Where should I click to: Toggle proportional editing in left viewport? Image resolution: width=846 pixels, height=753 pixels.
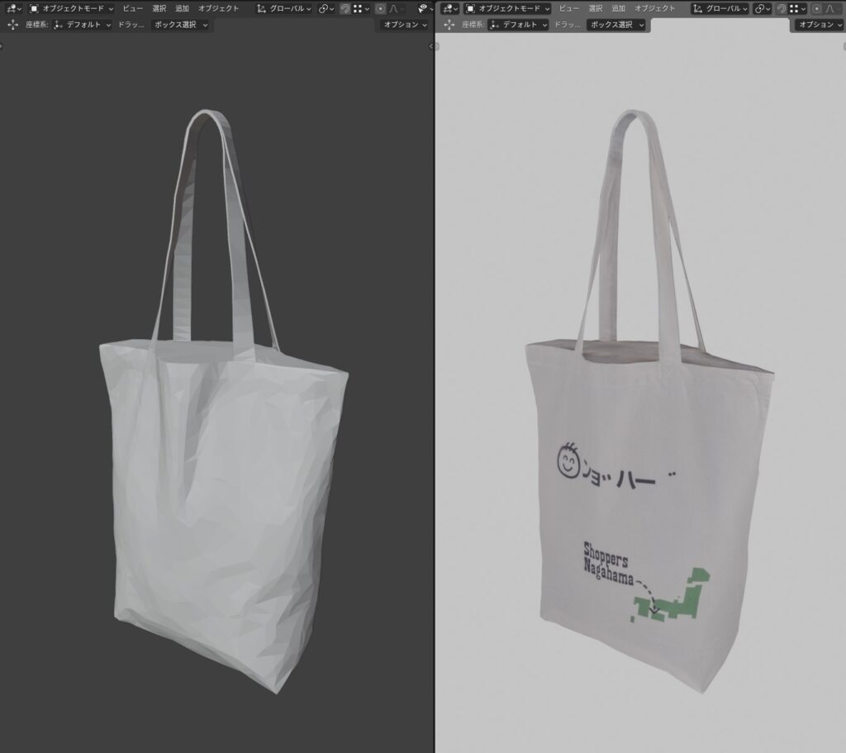pos(380,8)
